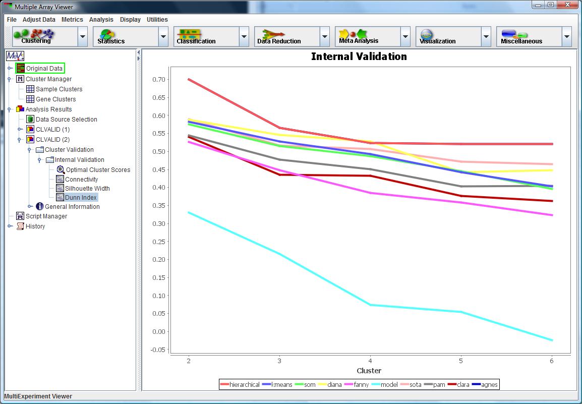Click the model legend entry
This screenshot has width=582, height=404.
[389, 385]
